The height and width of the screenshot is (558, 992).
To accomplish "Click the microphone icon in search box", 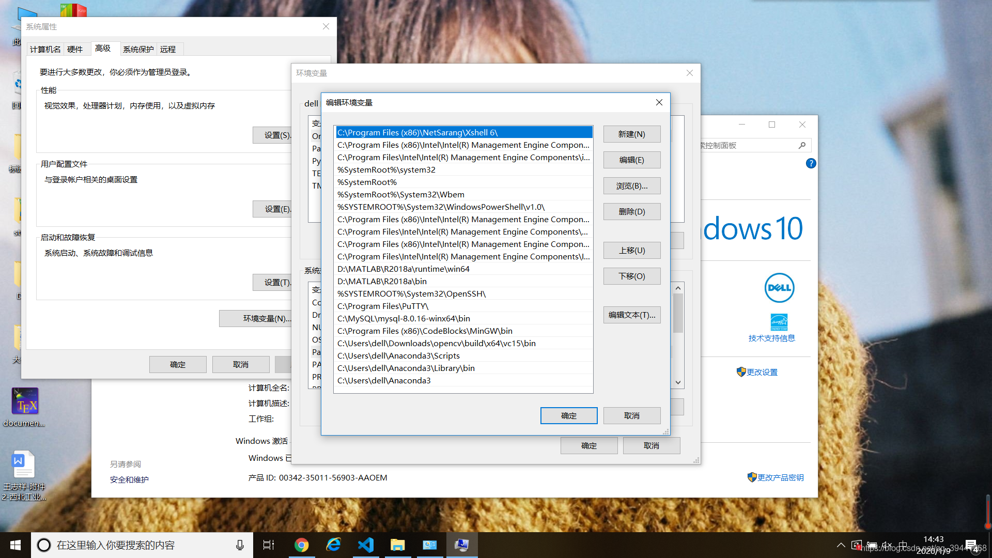I will (240, 545).
